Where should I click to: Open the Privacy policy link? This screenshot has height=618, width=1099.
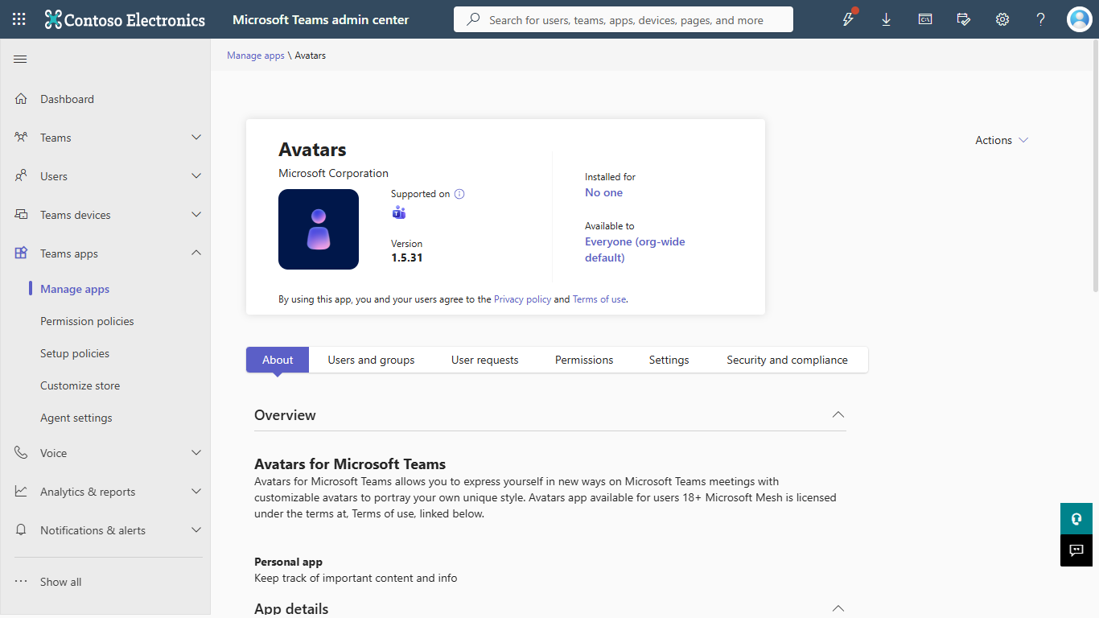[x=522, y=299]
